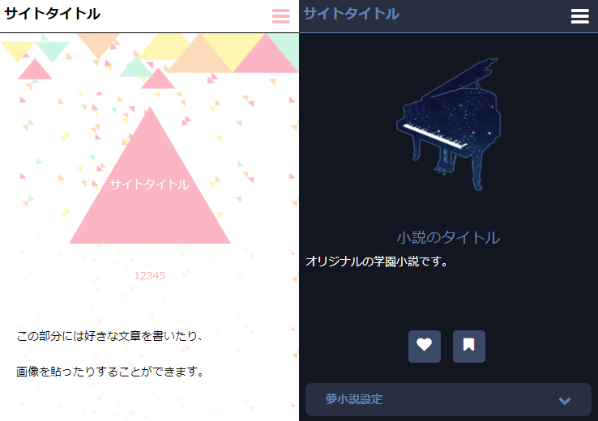Open the pink hamburger menu

click(x=280, y=16)
